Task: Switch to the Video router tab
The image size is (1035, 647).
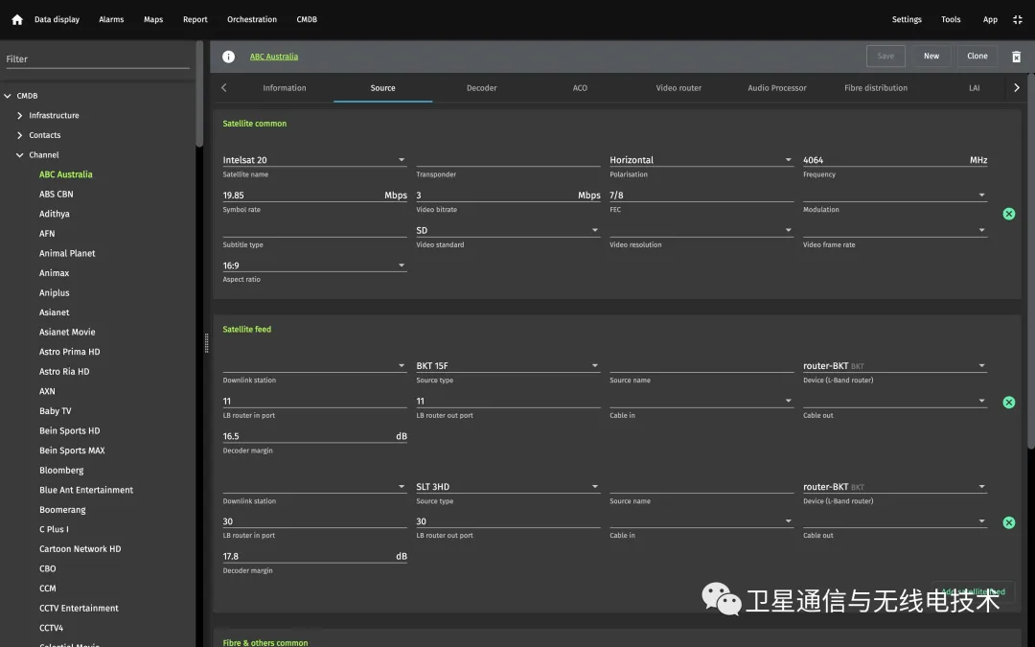Action: tap(678, 88)
